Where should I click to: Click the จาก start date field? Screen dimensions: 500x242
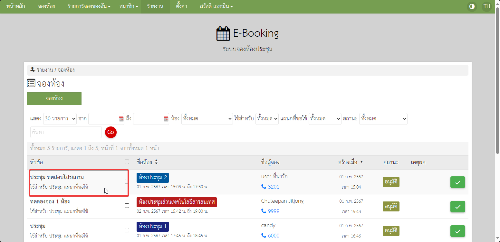(x=106, y=119)
